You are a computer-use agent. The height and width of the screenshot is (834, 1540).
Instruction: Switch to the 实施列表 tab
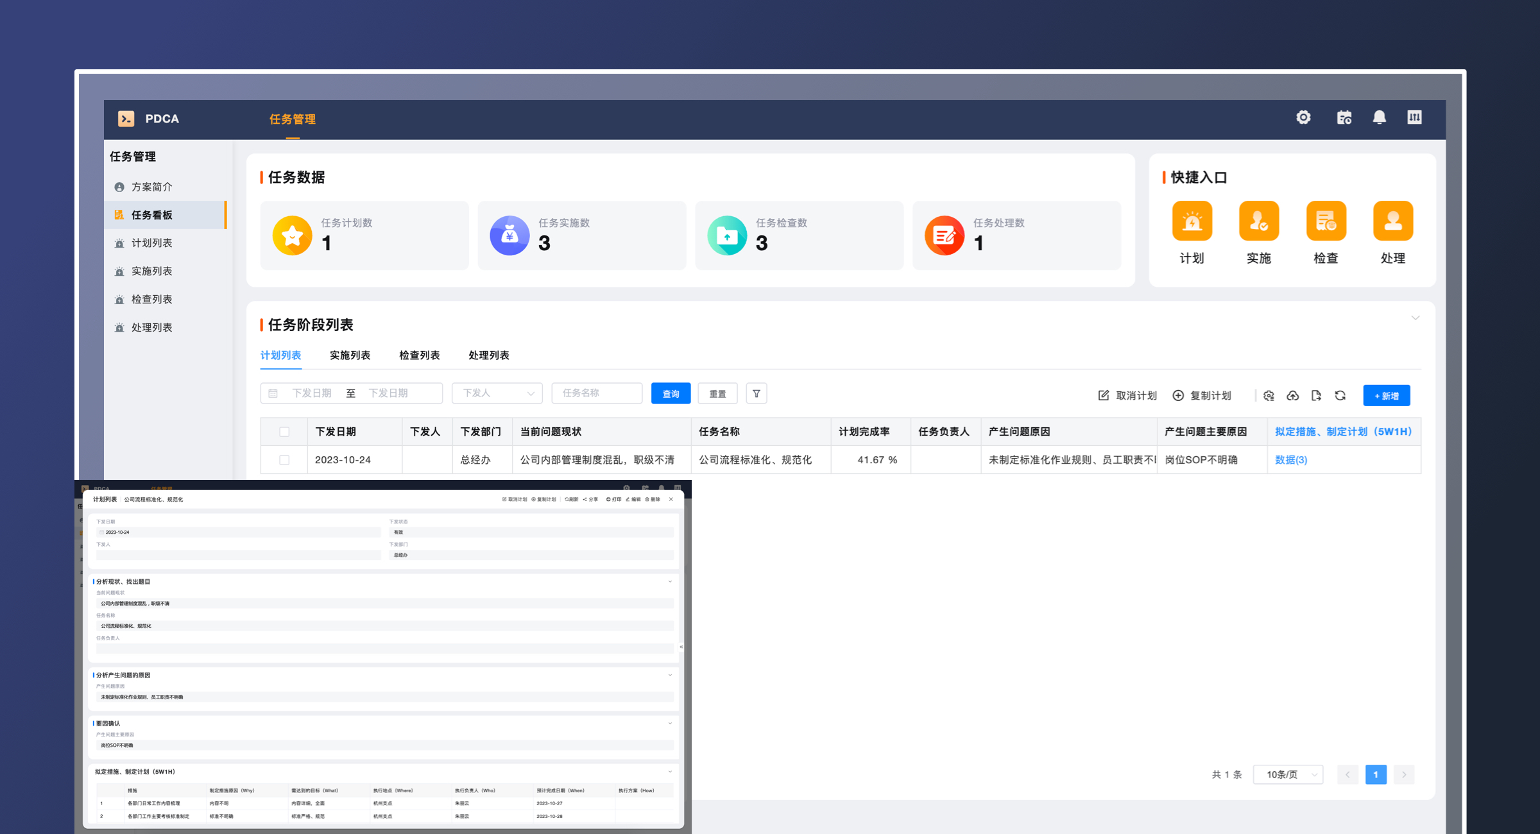coord(350,355)
